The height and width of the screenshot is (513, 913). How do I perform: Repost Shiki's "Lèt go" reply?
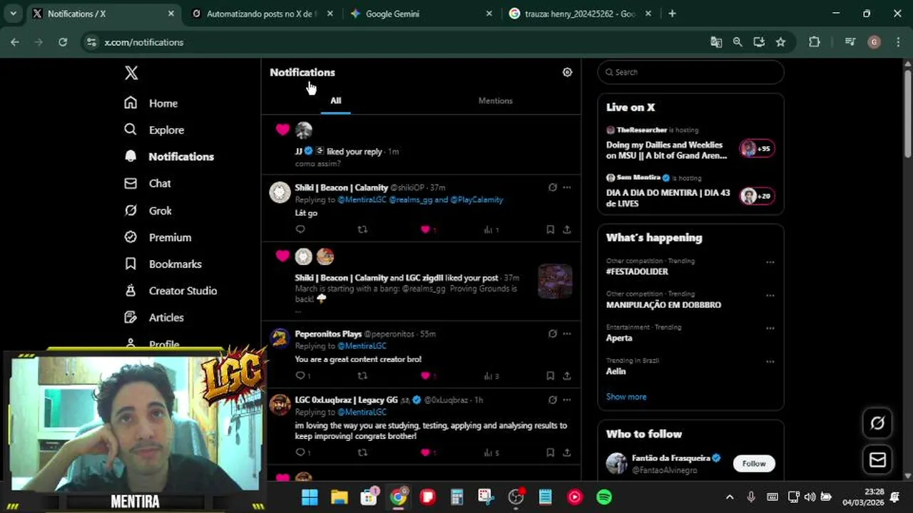point(362,229)
